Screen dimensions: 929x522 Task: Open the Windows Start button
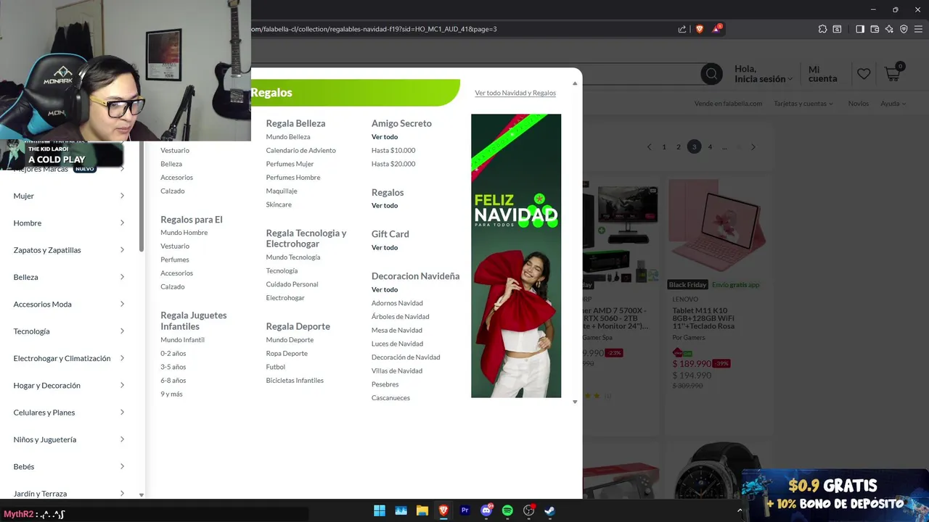pos(380,510)
